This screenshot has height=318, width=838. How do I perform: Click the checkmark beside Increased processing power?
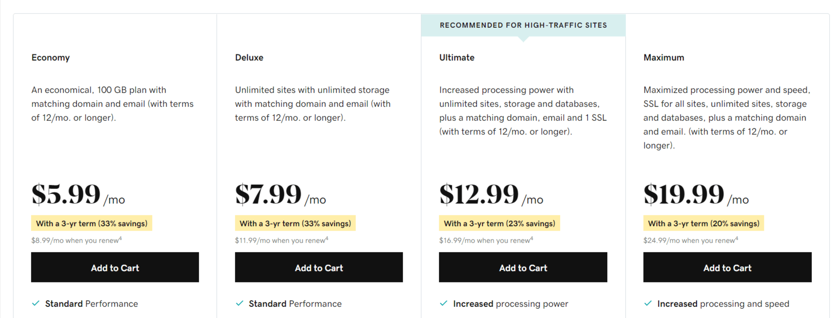coord(444,304)
